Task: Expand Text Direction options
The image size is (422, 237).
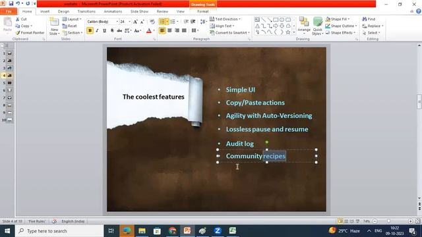Action: point(225,19)
